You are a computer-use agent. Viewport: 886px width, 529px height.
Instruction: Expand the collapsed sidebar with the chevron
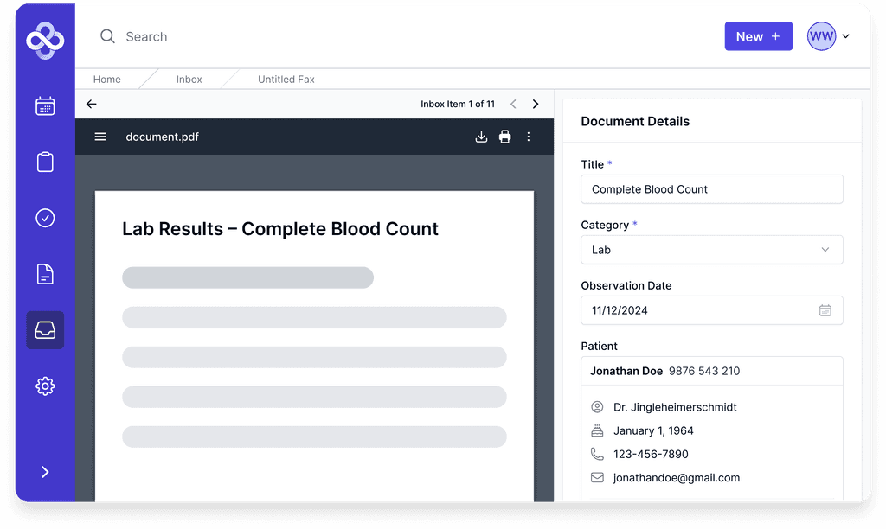(44, 472)
